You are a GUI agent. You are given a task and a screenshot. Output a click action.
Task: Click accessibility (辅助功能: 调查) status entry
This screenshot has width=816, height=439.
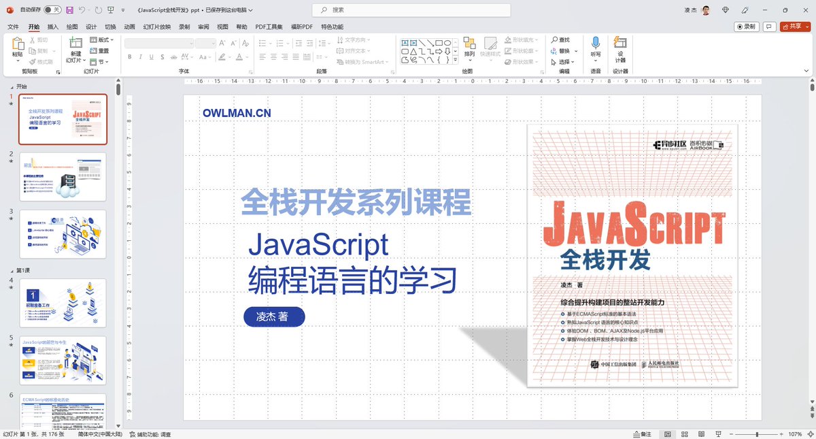pos(150,434)
